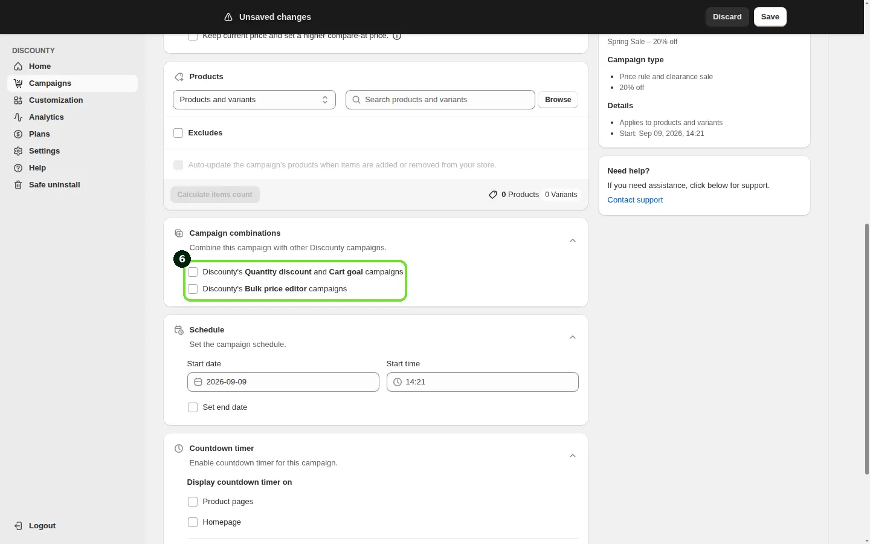This screenshot has width=870, height=544.
Task: Discard the unsaved changes
Action: point(727,17)
